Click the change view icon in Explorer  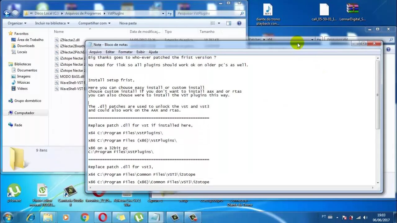tap(213, 23)
